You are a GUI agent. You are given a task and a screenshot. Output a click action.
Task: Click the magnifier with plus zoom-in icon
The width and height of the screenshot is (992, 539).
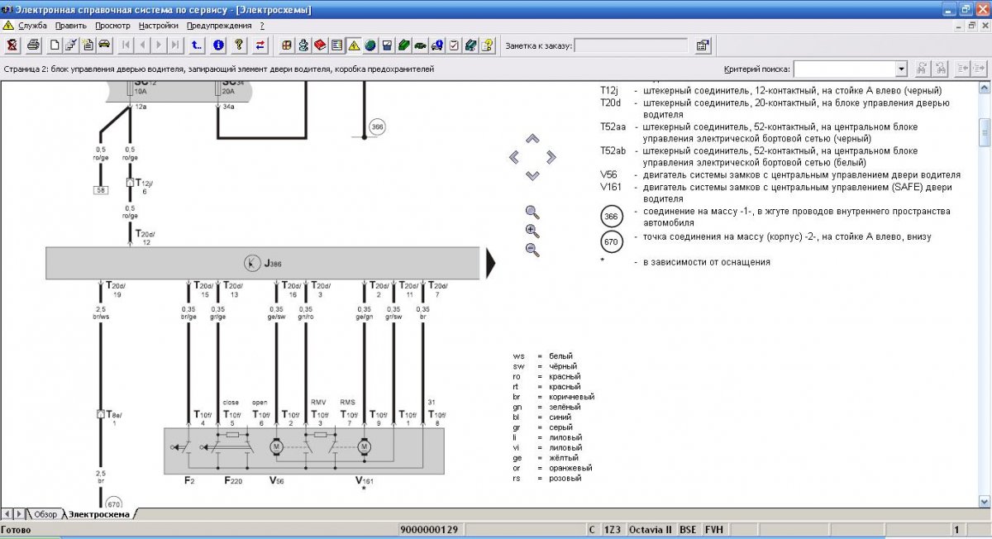click(532, 231)
